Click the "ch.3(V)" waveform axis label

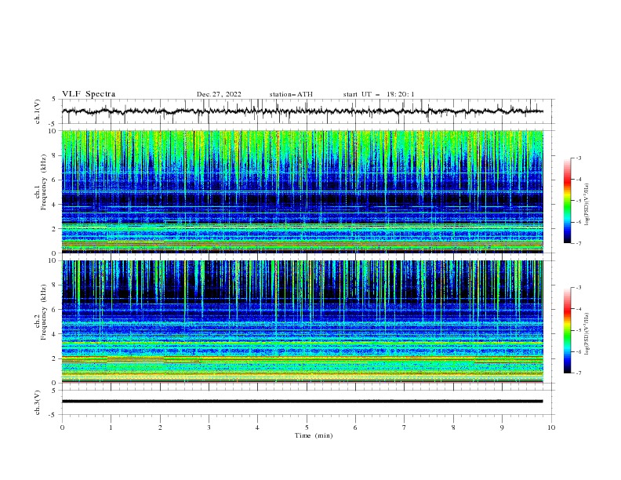(x=38, y=402)
